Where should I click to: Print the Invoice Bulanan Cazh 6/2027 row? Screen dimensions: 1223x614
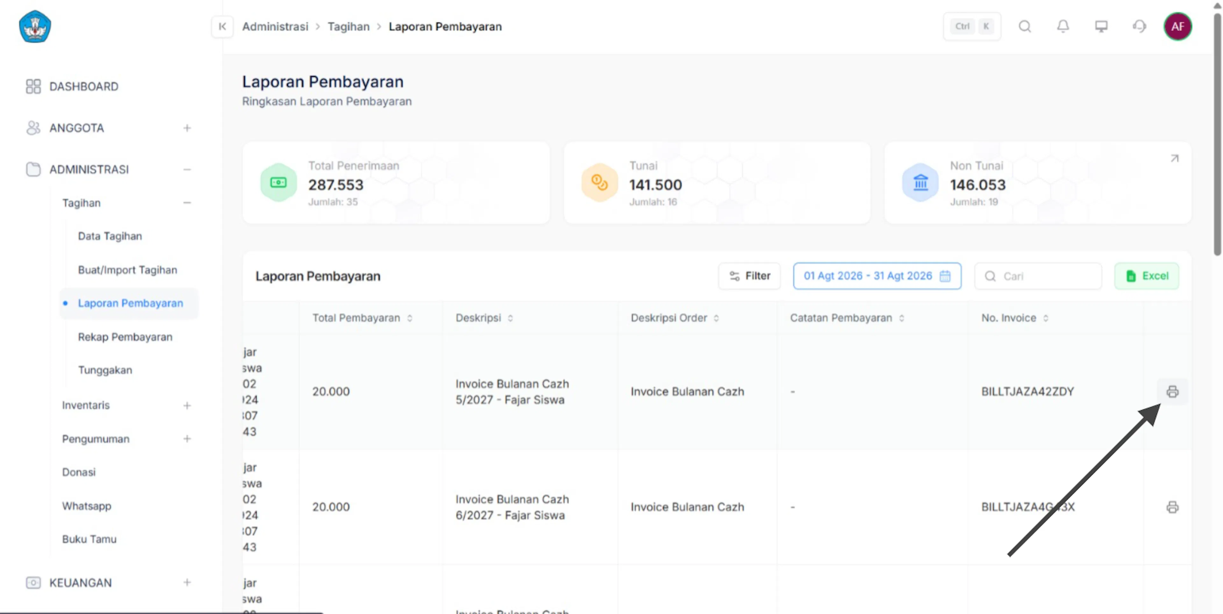point(1172,507)
